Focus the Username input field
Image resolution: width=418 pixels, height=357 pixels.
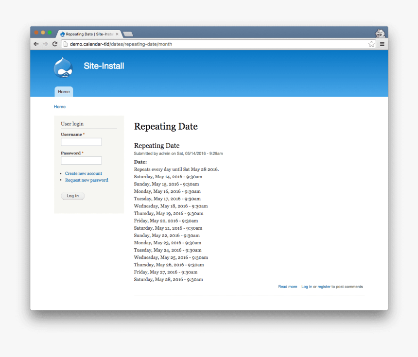click(81, 142)
